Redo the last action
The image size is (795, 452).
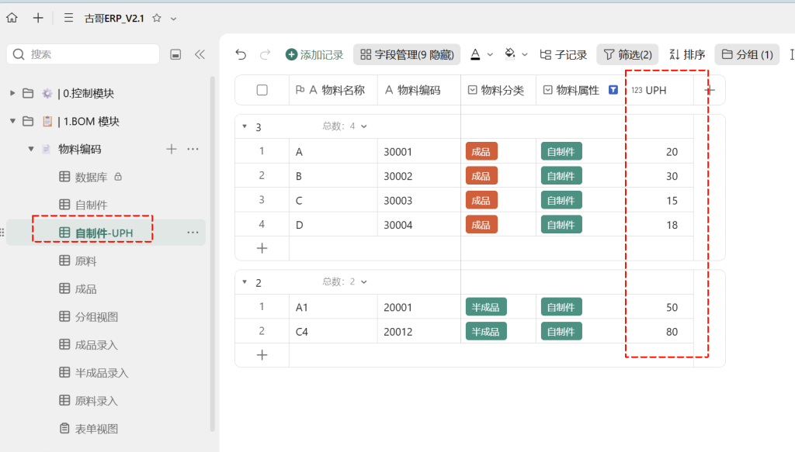click(x=265, y=54)
